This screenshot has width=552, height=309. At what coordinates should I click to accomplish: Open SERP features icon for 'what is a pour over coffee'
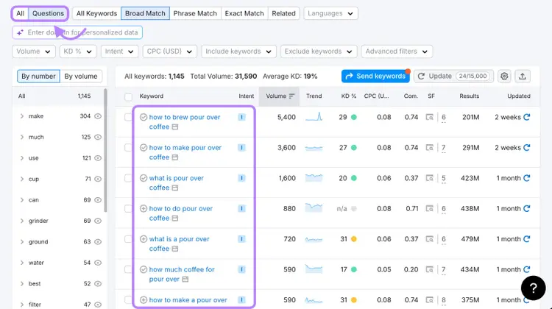click(x=430, y=239)
